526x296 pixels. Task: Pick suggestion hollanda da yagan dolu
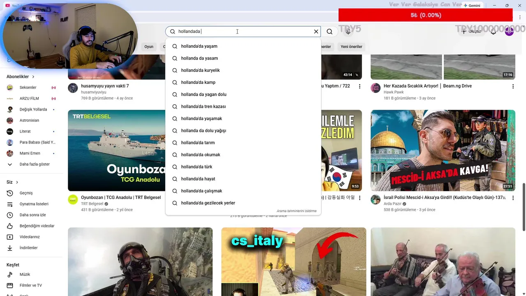pyautogui.click(x=243, y=95)
